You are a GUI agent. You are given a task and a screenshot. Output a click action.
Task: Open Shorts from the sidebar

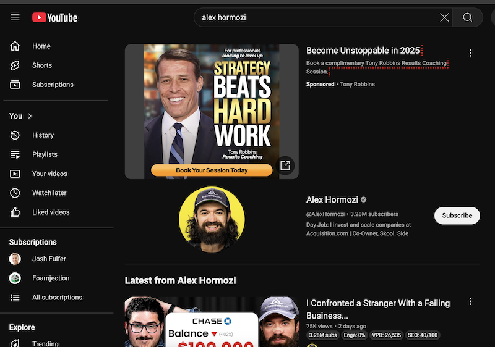coord(42,65)
